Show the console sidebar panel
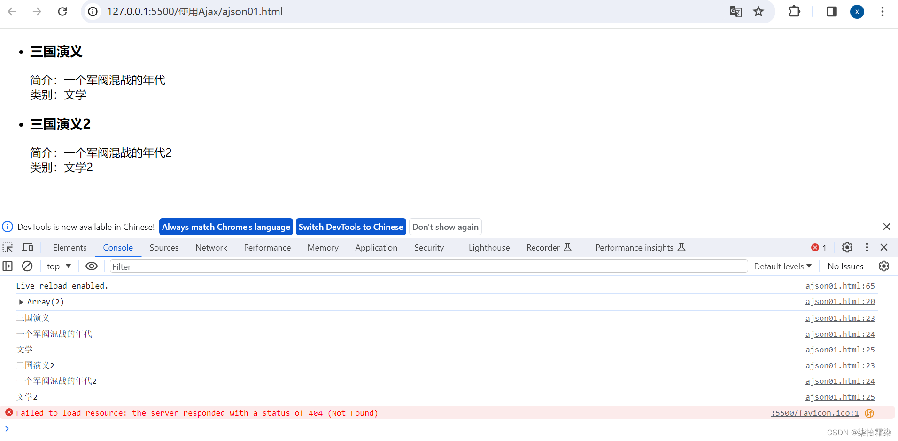Screen dimensions: 898x441 pyautogui.click(x=8, y=266)
